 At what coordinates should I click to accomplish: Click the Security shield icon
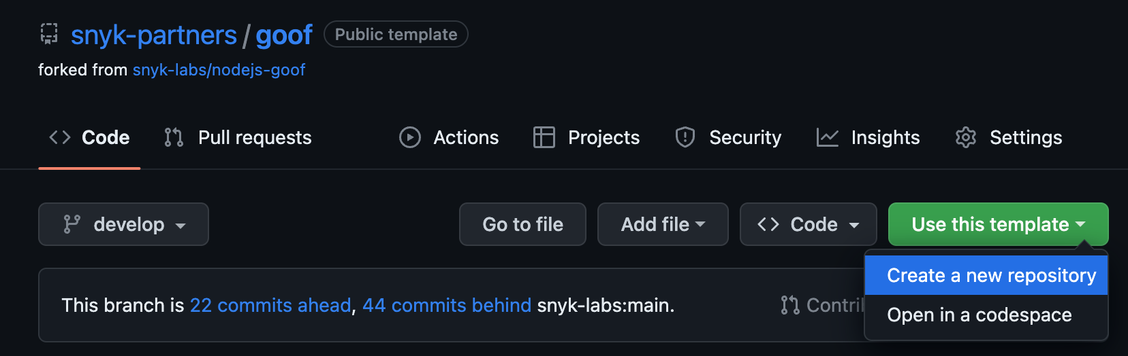[685, 137]
